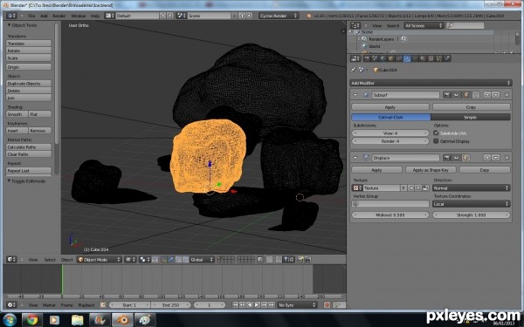
Task: Toggle Displace modifier render visibility camera icon
Action: (x=446, y=158)
